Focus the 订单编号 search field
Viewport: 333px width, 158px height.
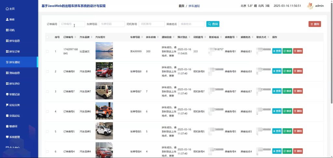click(72, 24)
